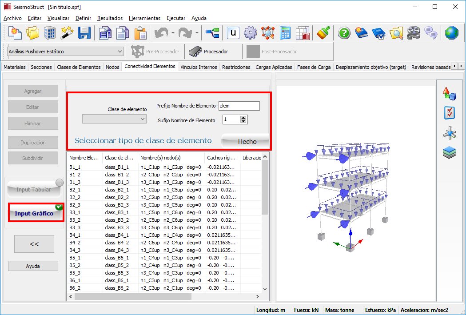Open the redo history dropdown arrow
466x315 pixels.
coord(197,33)
